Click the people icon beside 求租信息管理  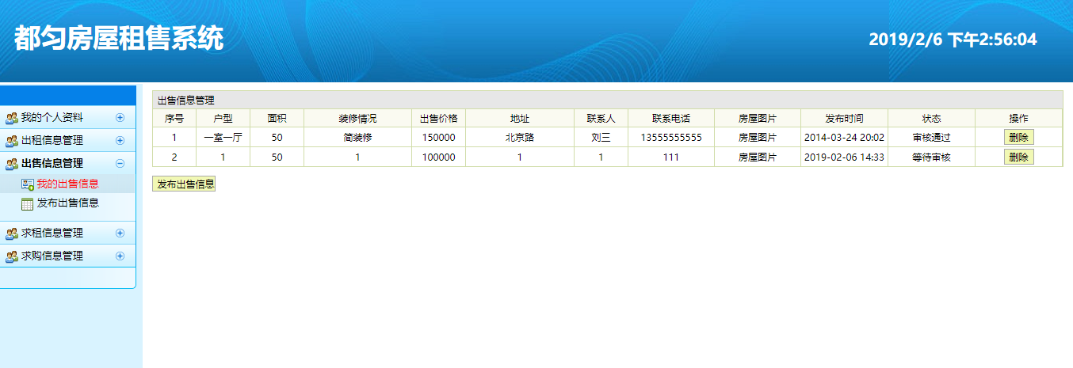[x=11, y=233]
